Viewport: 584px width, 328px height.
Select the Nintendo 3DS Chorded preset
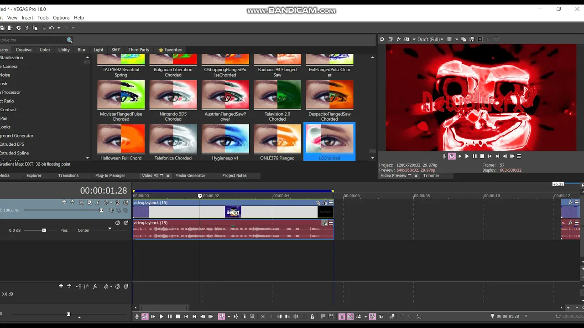coord(173,101)
